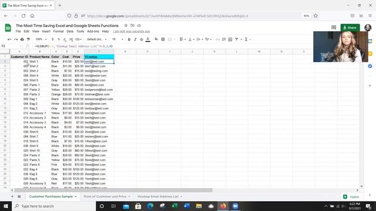Screen dimensions: 376x211
Task: Open the all sheets list icon
Action: point(19,196)
